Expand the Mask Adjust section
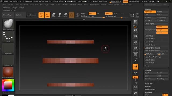This screenshot has width=172, height=96. pyautogui.click(x=149, y=36)
